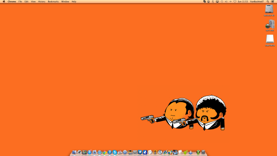277x156 pixels.
Task: Open the Apple menu
Action: pyautogui.click(x=4, y=2)
